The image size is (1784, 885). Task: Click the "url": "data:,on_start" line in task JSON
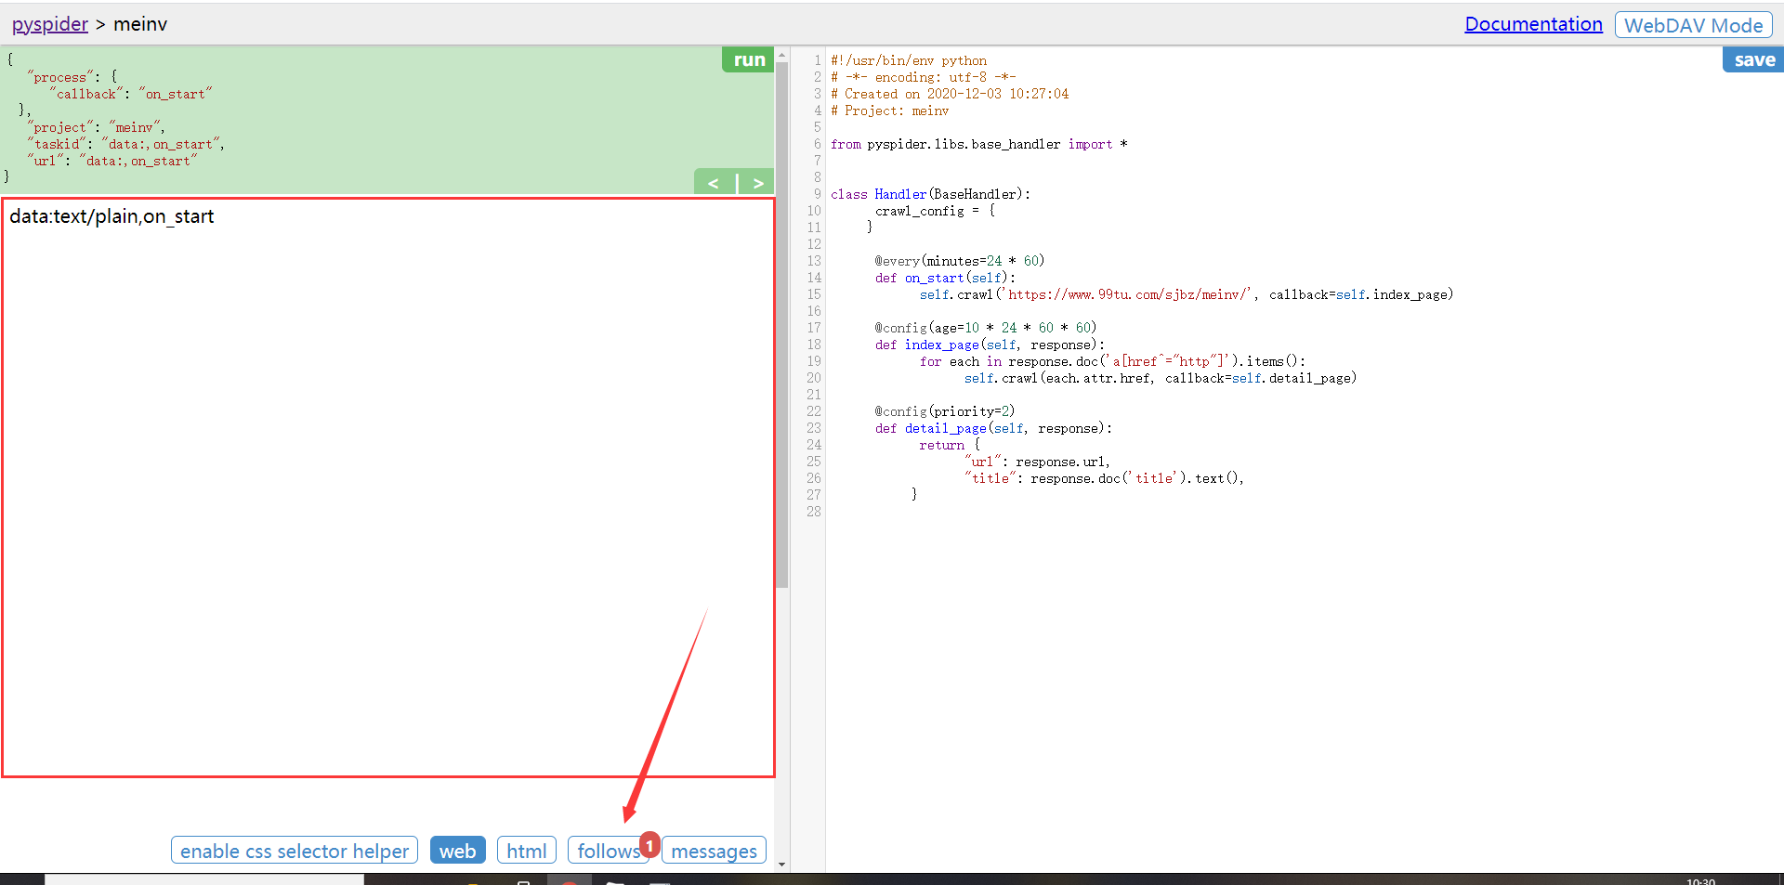tap(112, 161)
